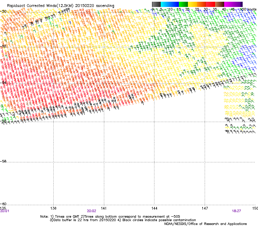258x226 pixels.
Task: Click the magenta-purple 40-50 knots legend band
Action: click(x=233, y=4)
